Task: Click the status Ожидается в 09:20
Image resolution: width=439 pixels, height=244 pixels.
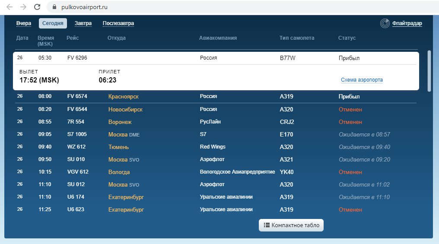Action: pyautogui.click(x=364, y=159)
